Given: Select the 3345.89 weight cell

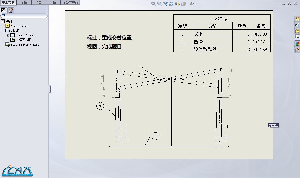Looking at the screenshot, I should (261, 49).
